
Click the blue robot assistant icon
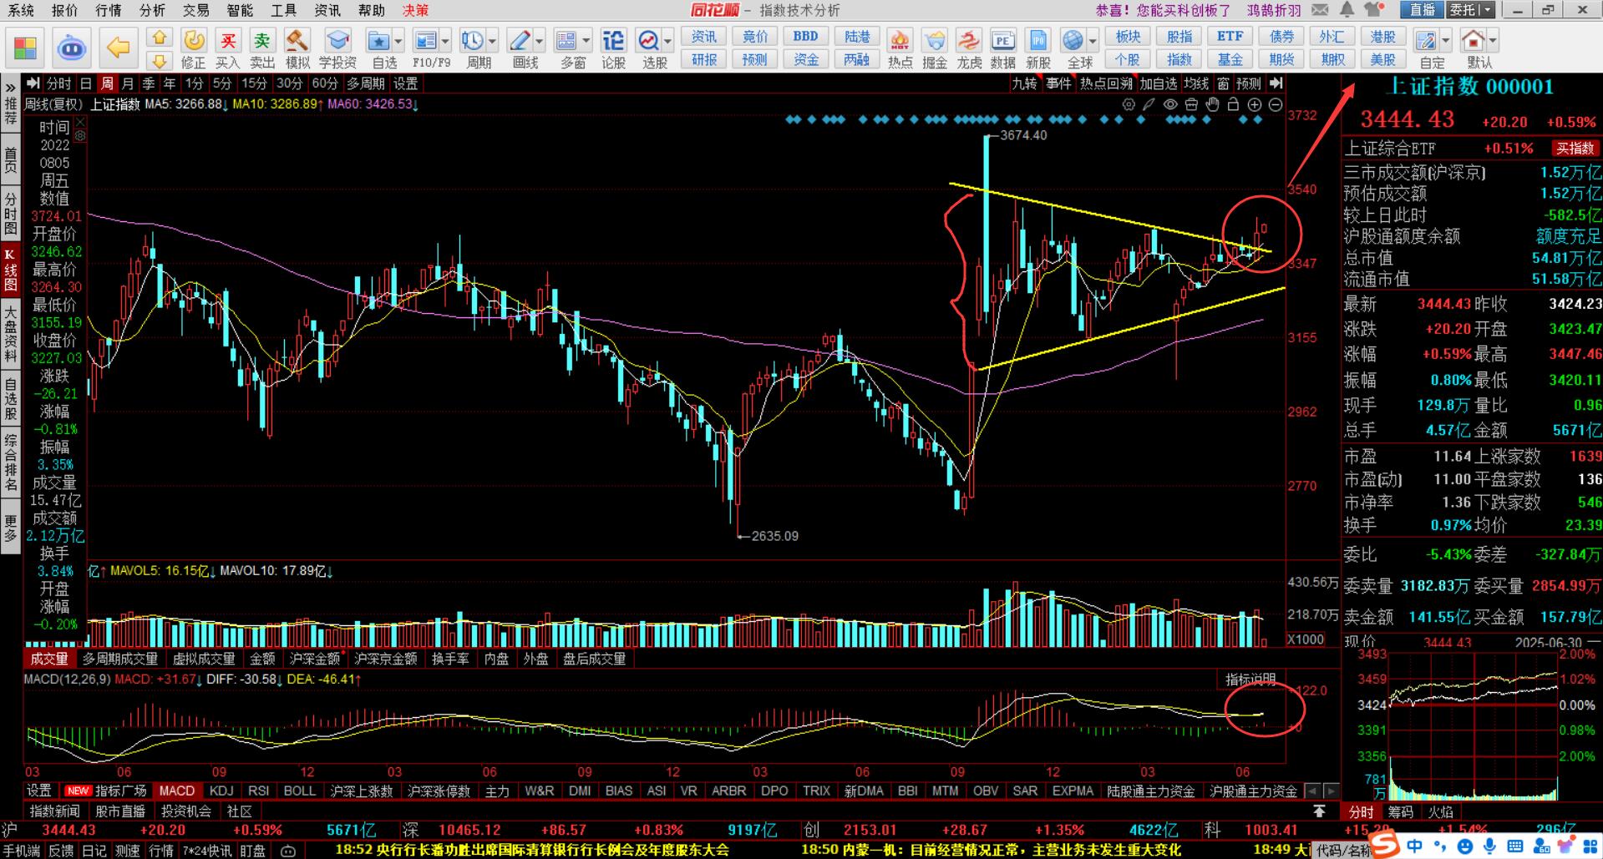pyautogui.click(x=72, y=48)
